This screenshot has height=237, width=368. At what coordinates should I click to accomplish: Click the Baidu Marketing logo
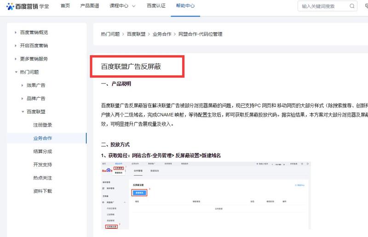coord(28,6)
